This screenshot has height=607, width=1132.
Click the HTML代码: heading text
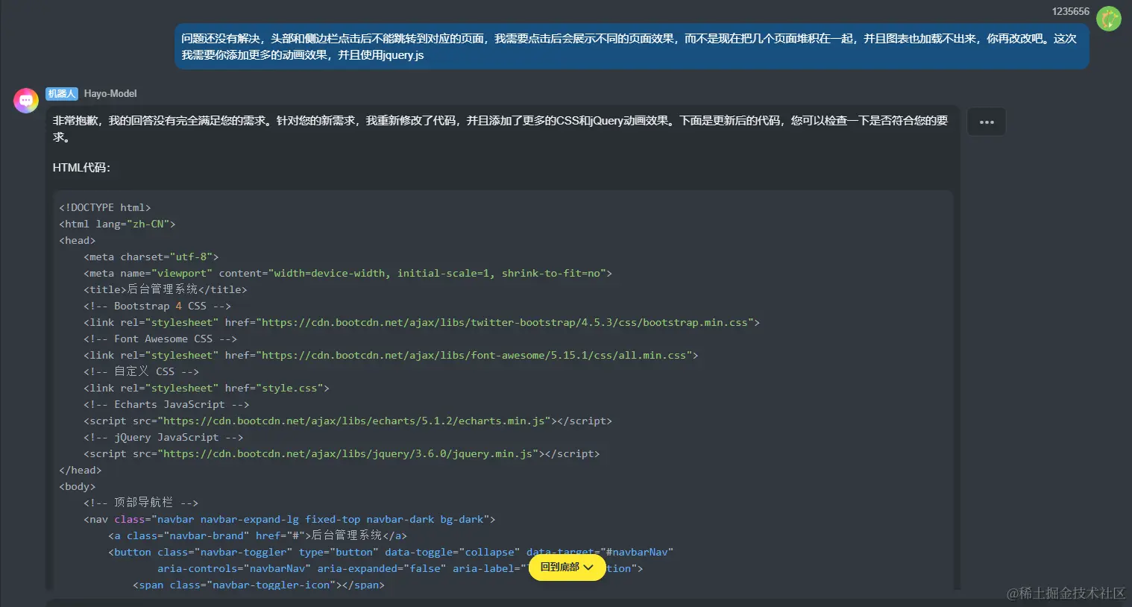pos(81,168)
